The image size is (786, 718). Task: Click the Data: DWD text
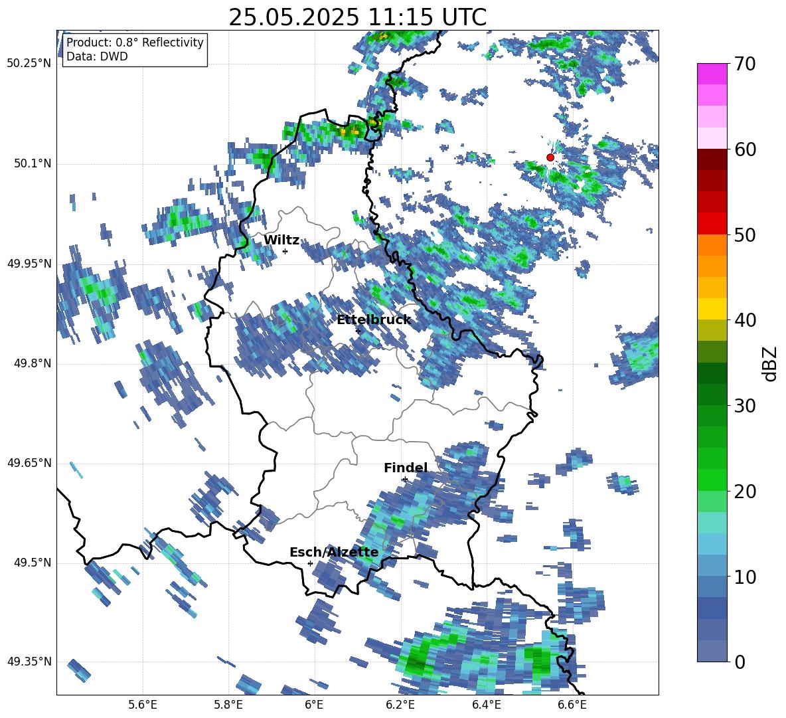point(97,56)
